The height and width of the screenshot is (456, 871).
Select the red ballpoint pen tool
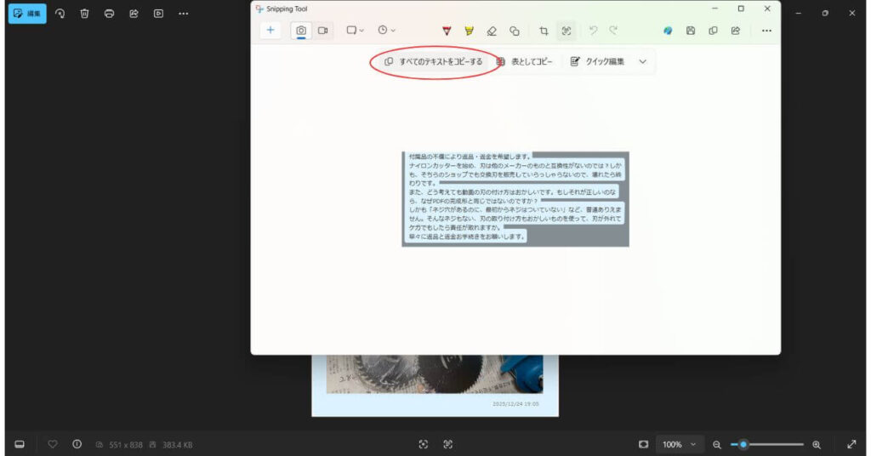[x=447, y=31]
